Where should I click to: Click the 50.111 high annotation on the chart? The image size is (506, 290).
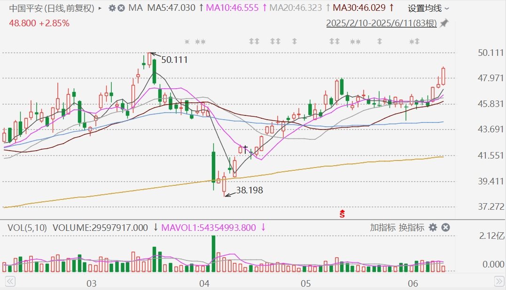coord(174,60)
